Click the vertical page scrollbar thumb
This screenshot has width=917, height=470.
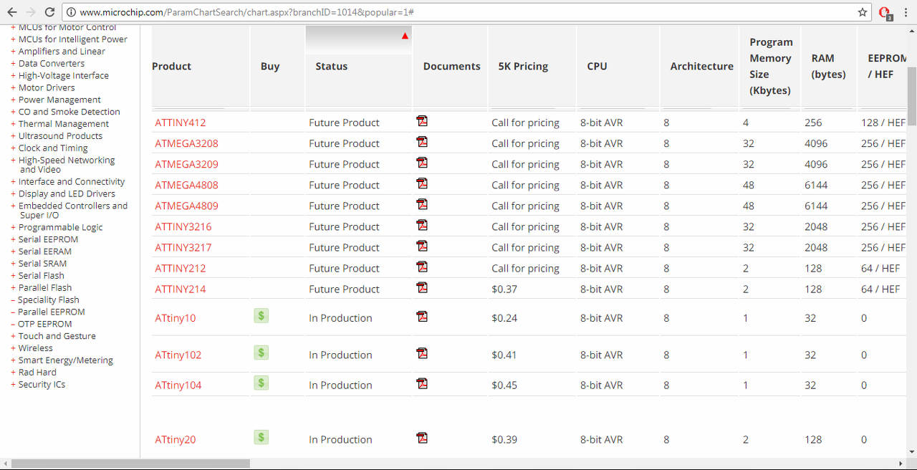(x=911, y=97)
